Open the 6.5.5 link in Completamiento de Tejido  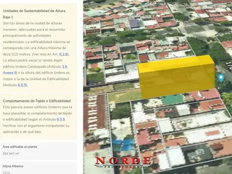[x=61, y=119]
